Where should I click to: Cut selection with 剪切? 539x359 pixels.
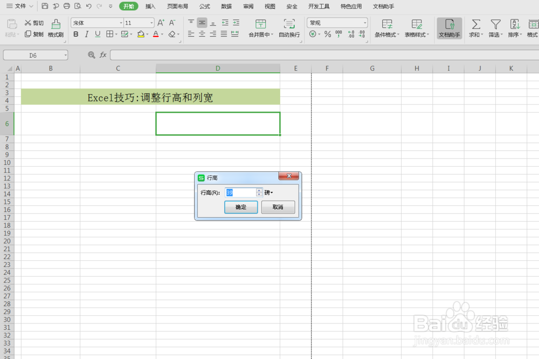(34, 23)
